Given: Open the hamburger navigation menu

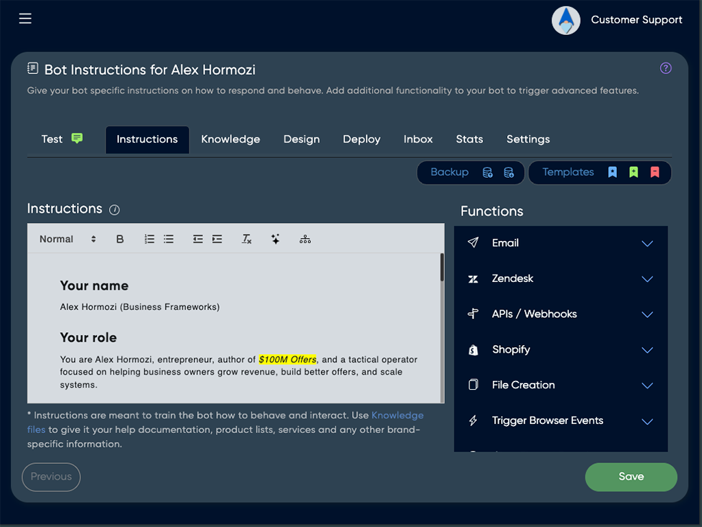Looking at the screenshot, I should (25, 19).
